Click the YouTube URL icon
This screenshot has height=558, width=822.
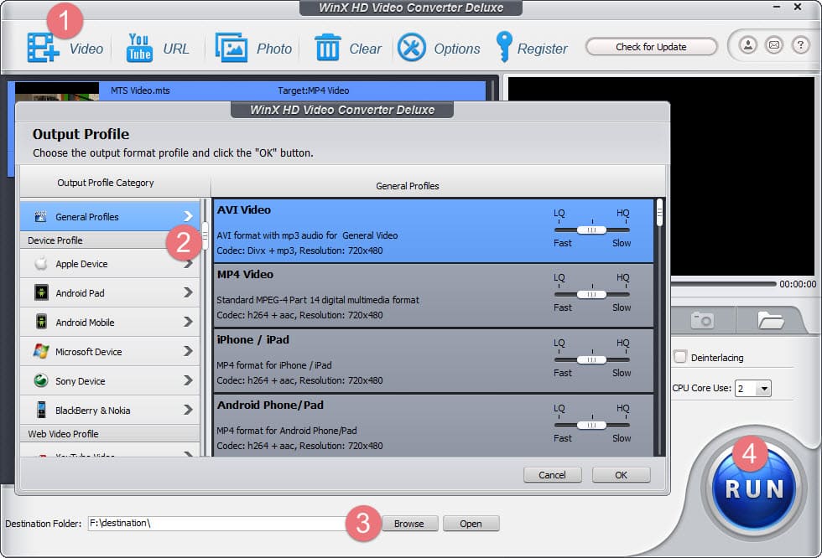(139, 48)
